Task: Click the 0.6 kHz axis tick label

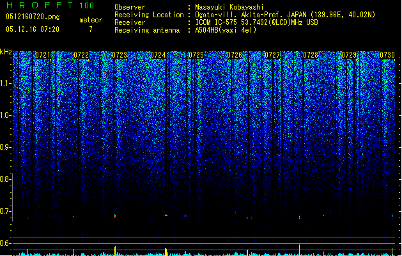Action: pyautogui.click(x=5, y=243)
